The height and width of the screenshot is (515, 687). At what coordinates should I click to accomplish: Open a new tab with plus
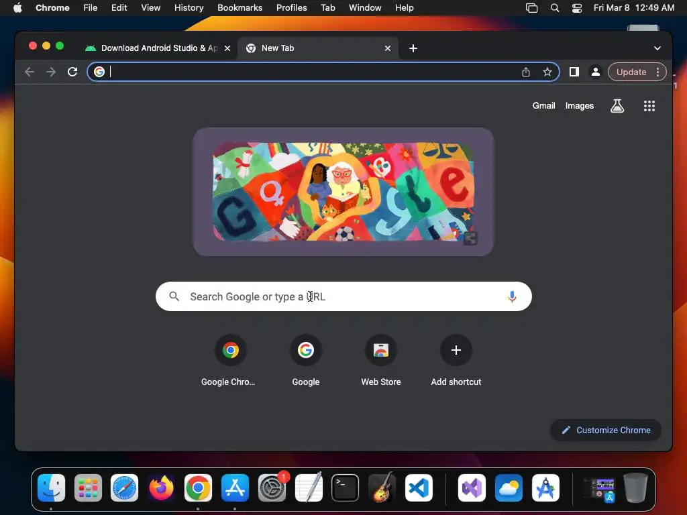[413, 48]
